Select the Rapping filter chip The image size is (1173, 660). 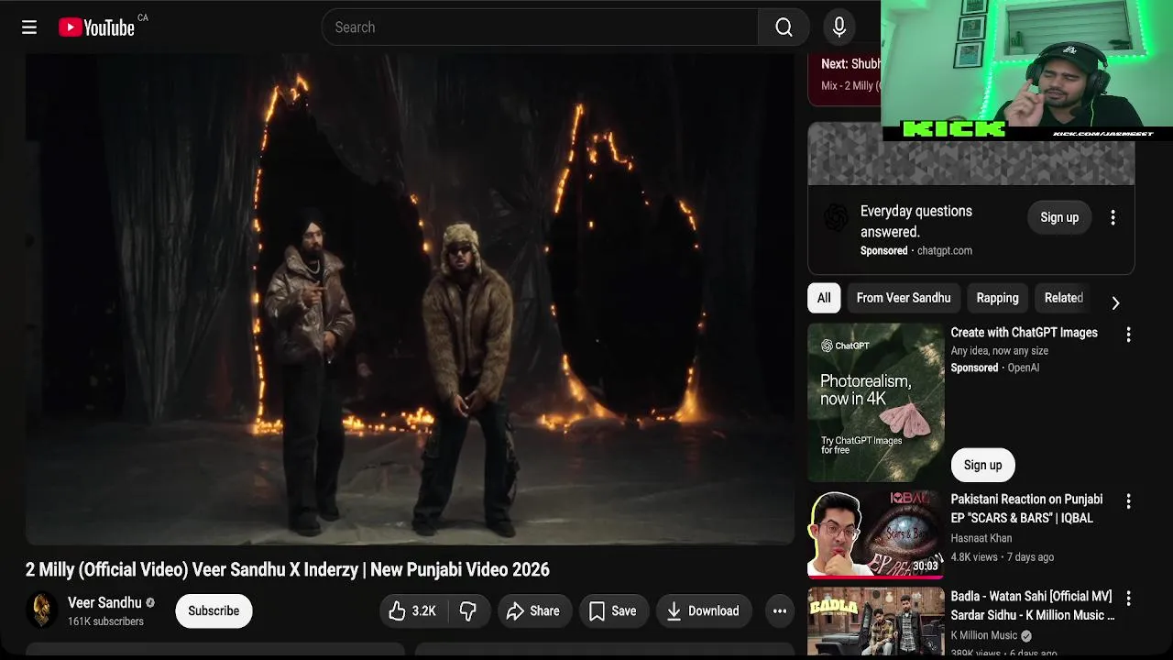coord(997,298)
